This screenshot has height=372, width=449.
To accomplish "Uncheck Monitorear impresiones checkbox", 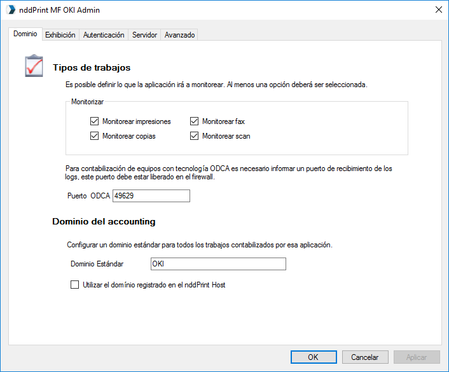I will [x=95, y=121].
